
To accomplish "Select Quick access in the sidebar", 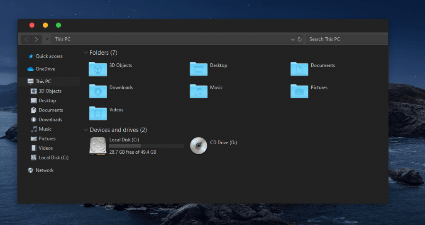I will pos(49,56).
